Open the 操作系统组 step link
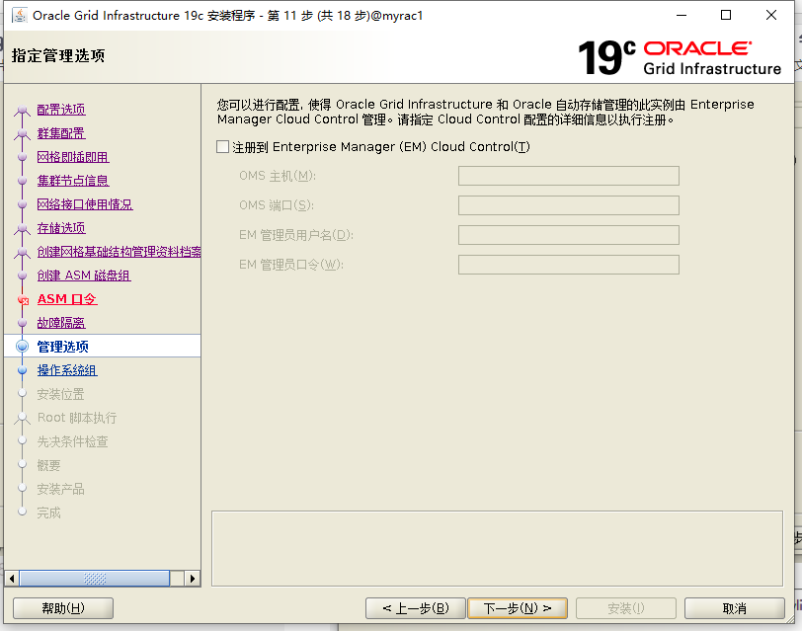 tap(67, 370)
